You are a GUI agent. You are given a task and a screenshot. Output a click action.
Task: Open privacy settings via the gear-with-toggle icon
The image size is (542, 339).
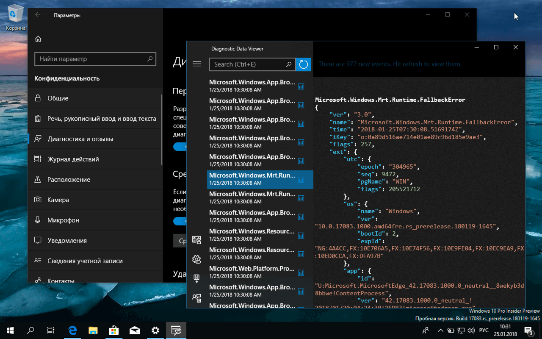[196, 259]
